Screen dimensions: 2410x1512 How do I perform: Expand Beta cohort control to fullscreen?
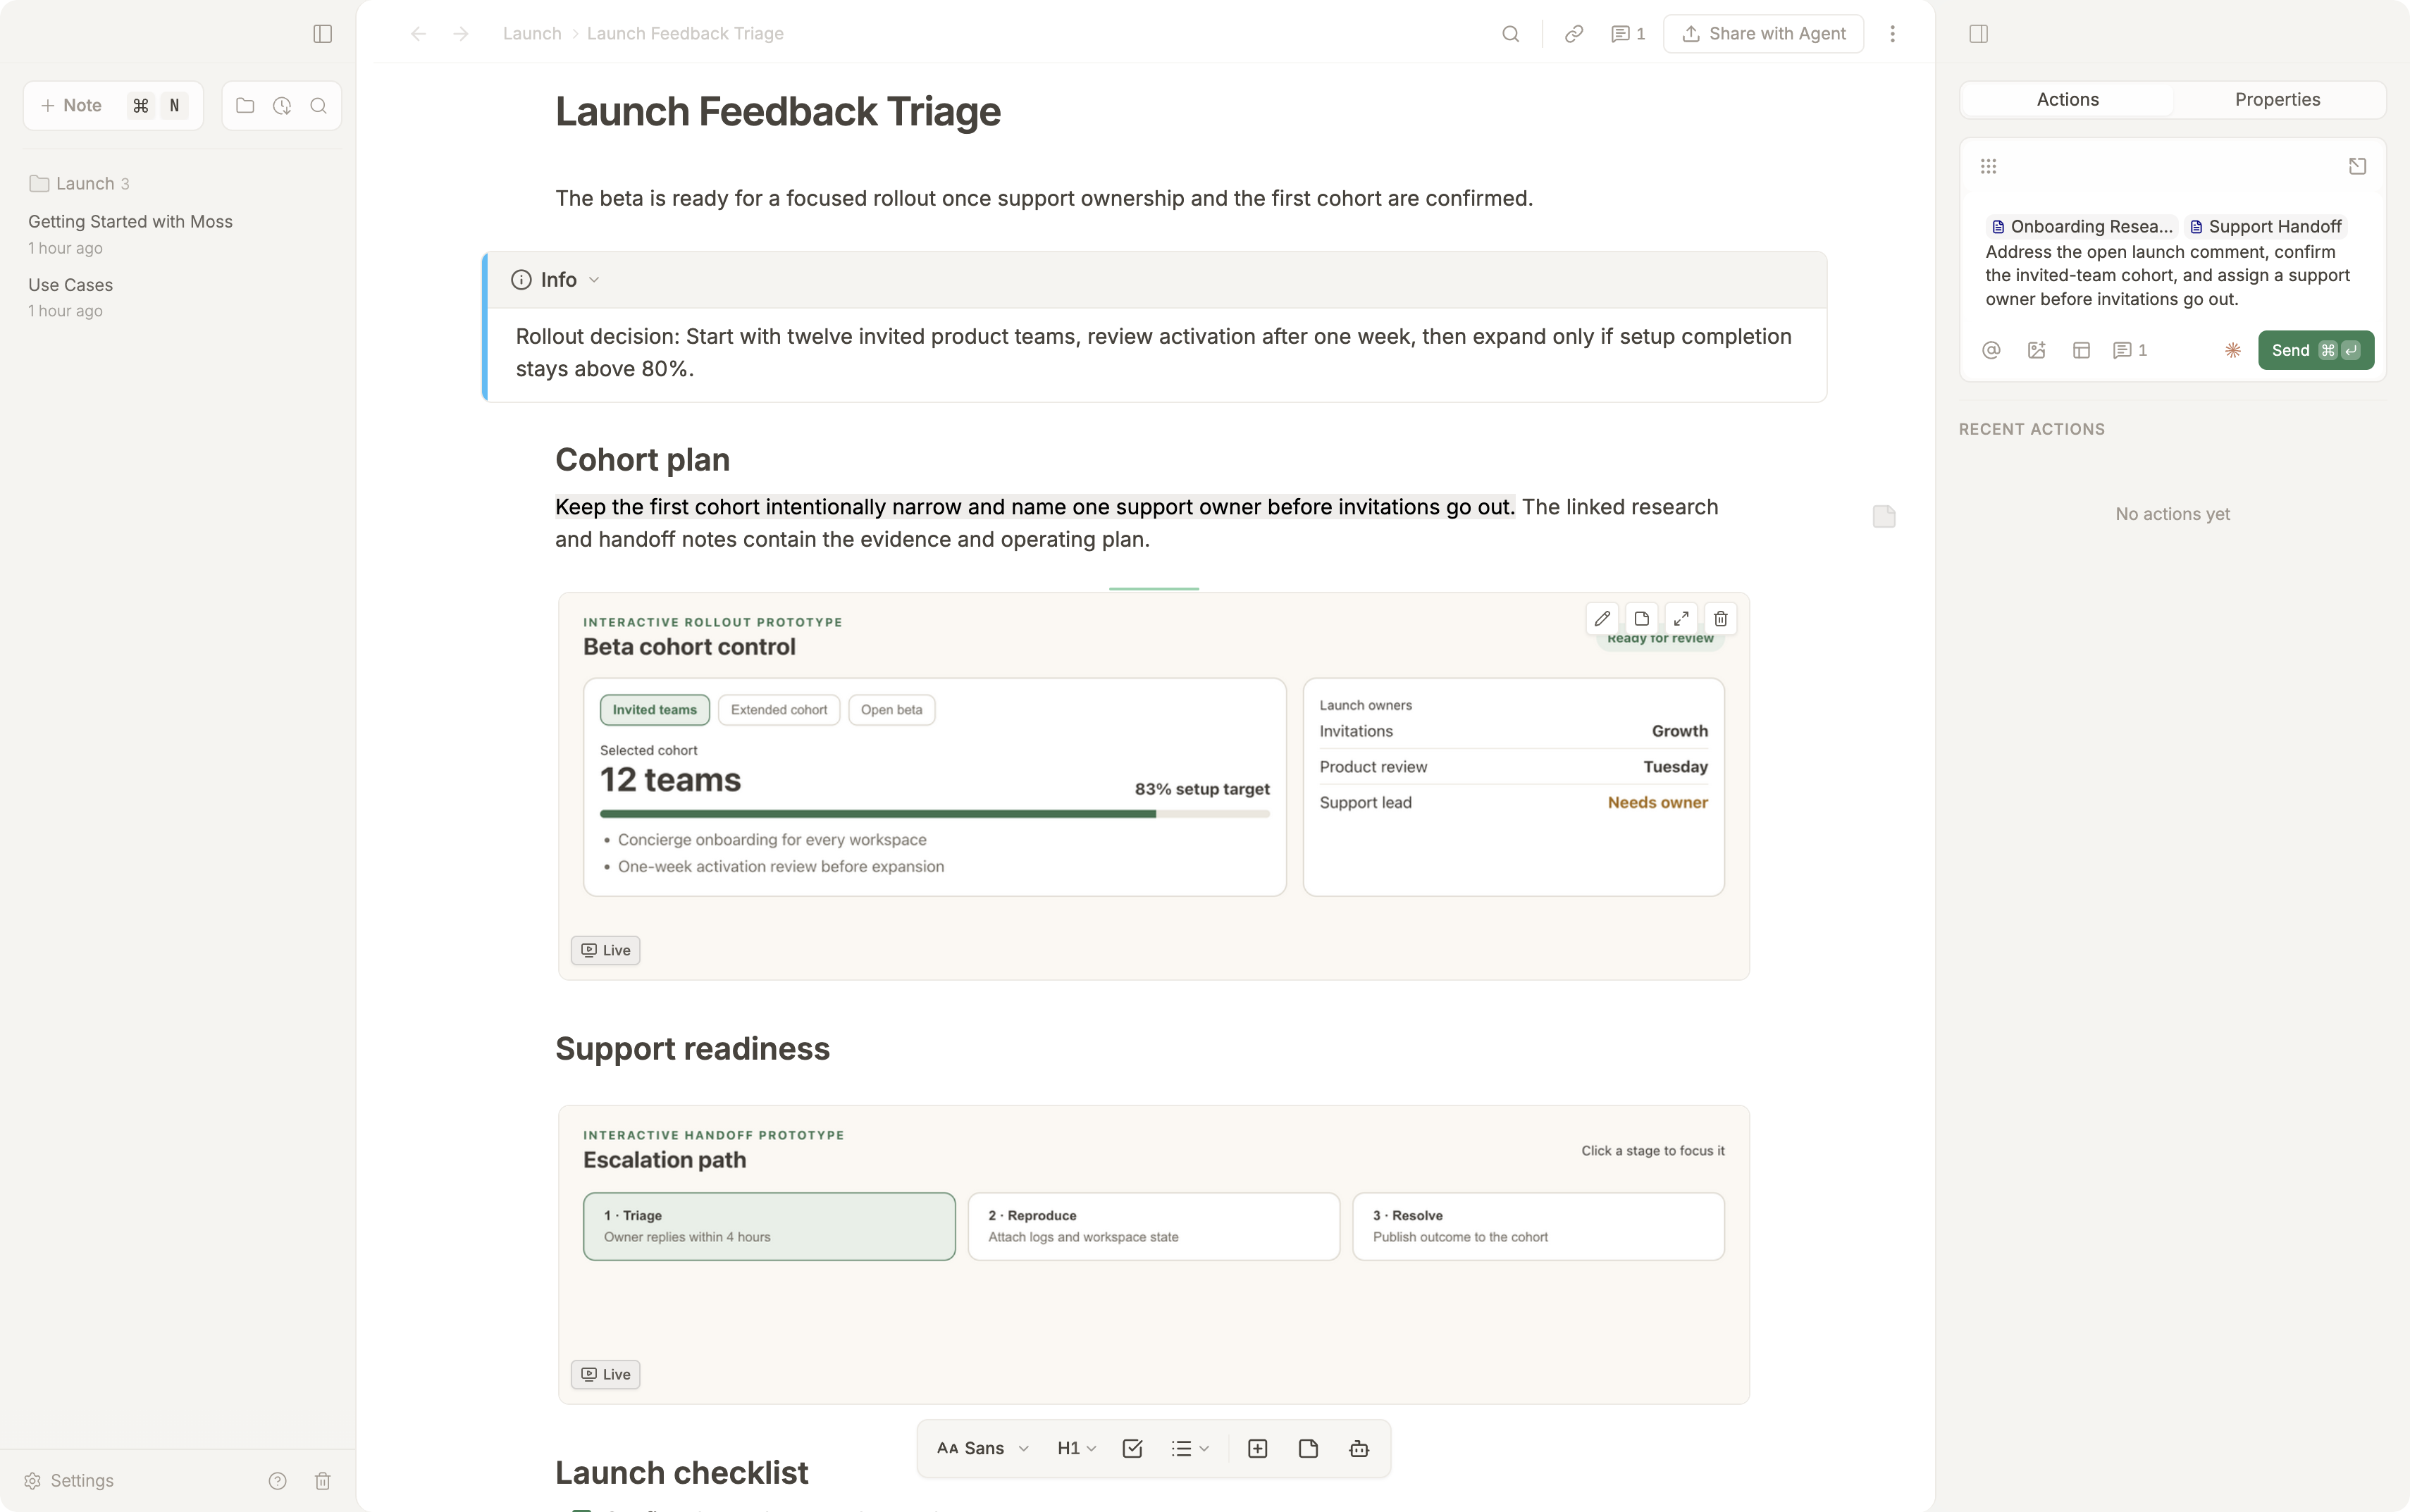point(1681,619)
